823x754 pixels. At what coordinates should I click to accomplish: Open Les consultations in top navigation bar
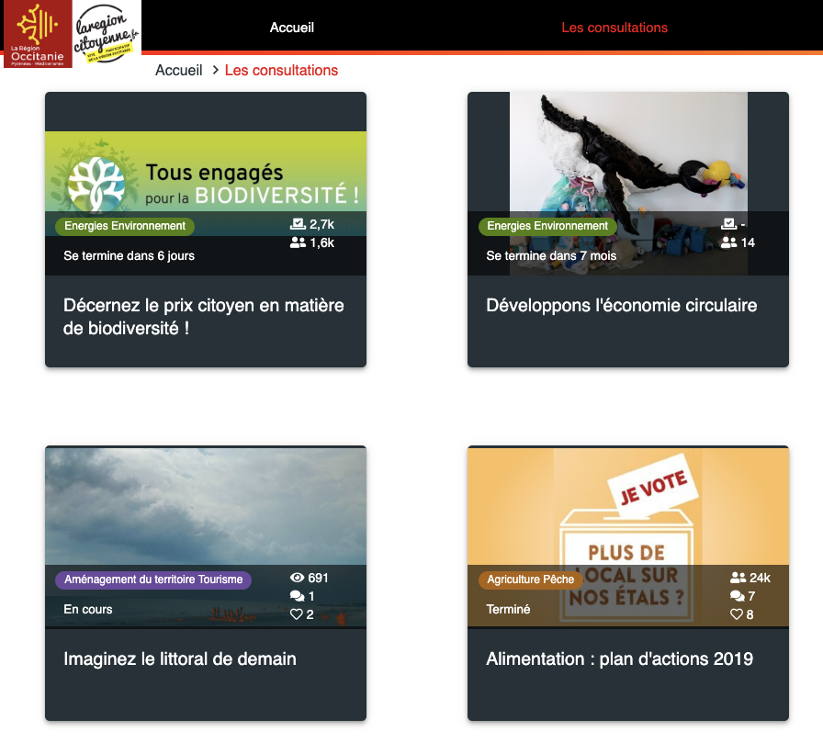614,28
